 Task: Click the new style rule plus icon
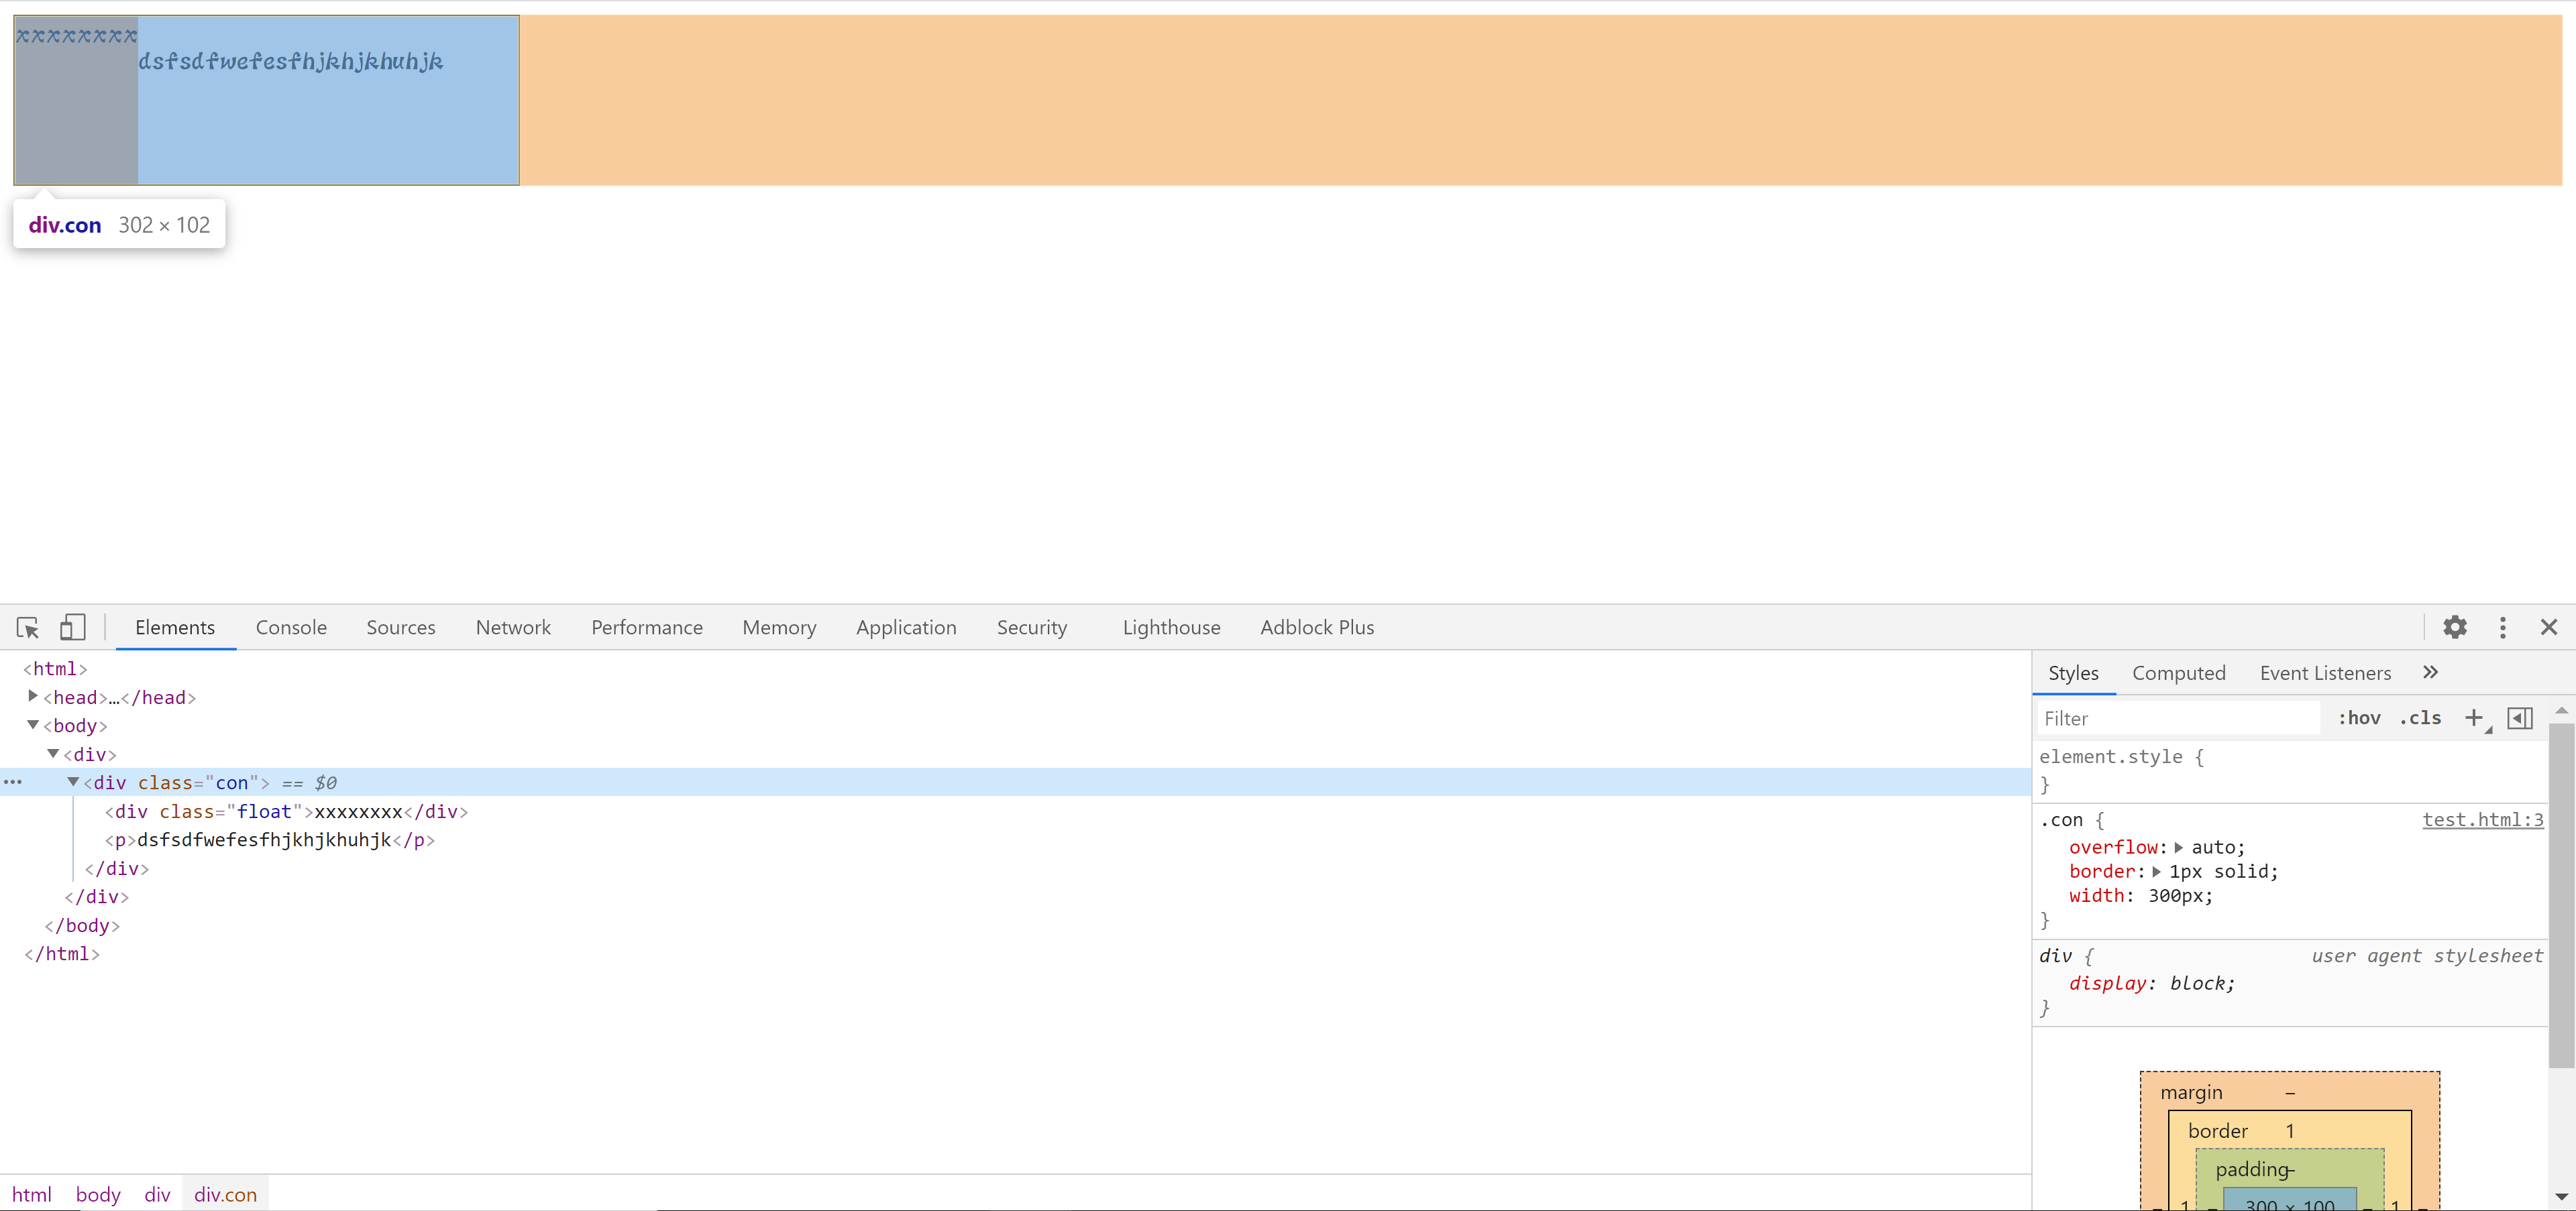(2474, 718)
